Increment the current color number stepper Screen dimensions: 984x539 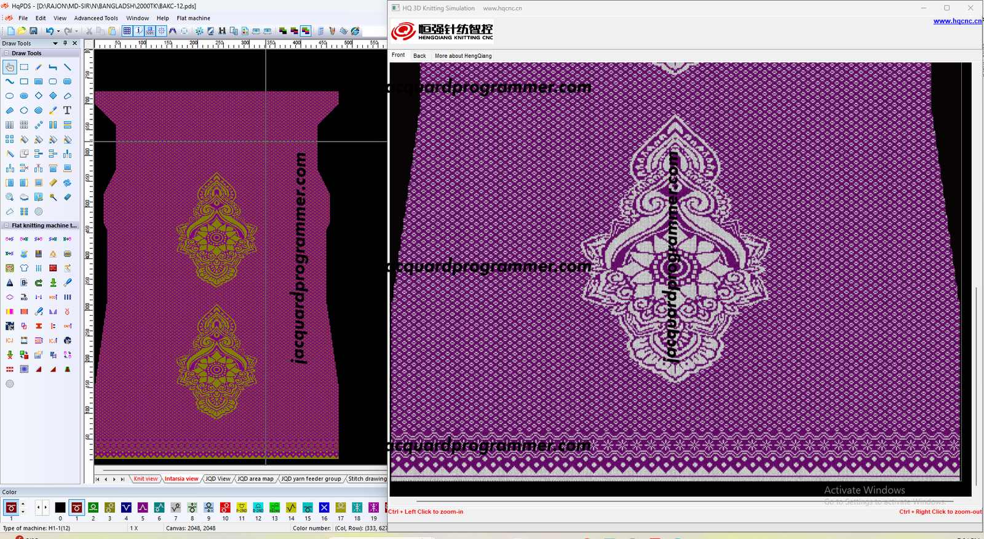point(23,505)
